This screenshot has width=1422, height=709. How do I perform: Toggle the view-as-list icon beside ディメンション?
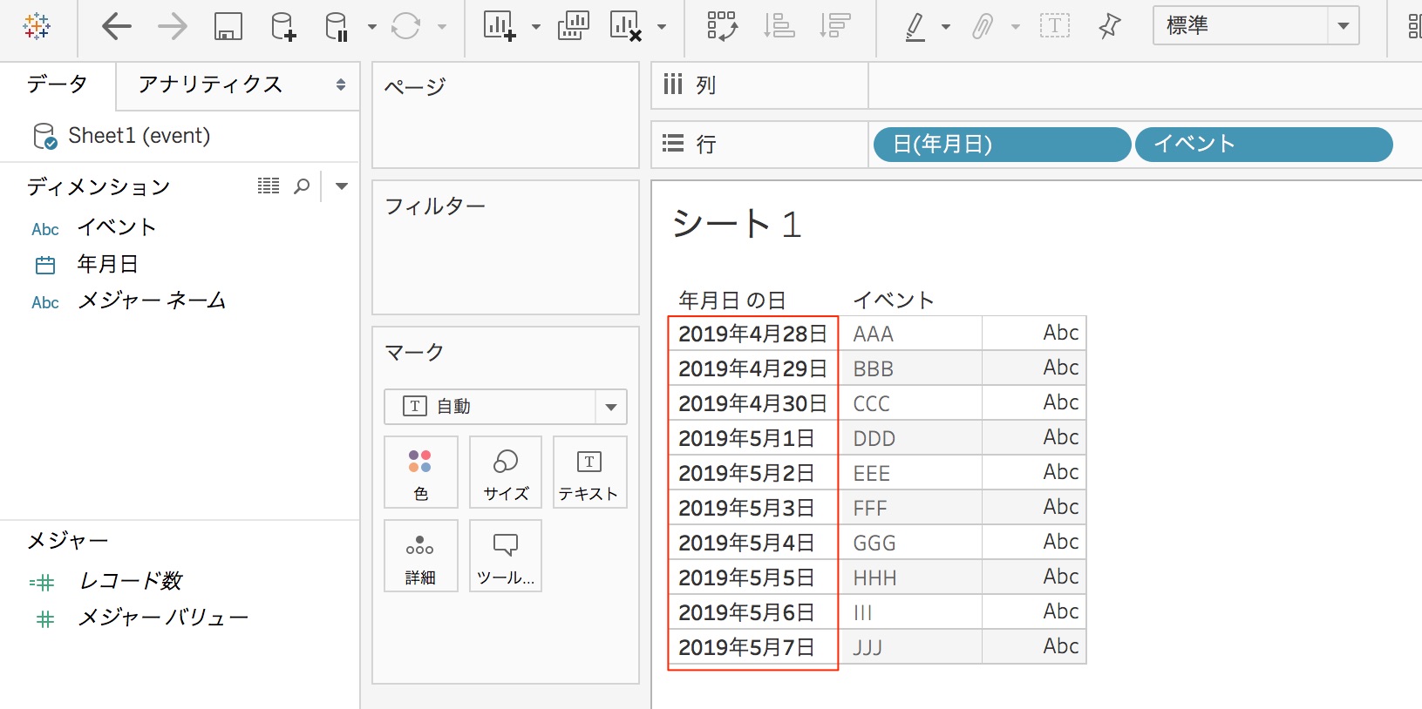pos(269,186)
